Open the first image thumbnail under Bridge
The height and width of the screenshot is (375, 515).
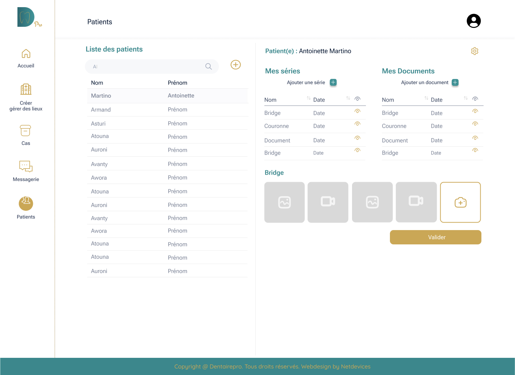pyautogui.click(x=284, y=203)
